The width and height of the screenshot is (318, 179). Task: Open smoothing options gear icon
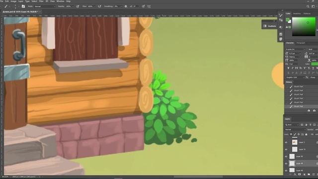coord(126,6)
